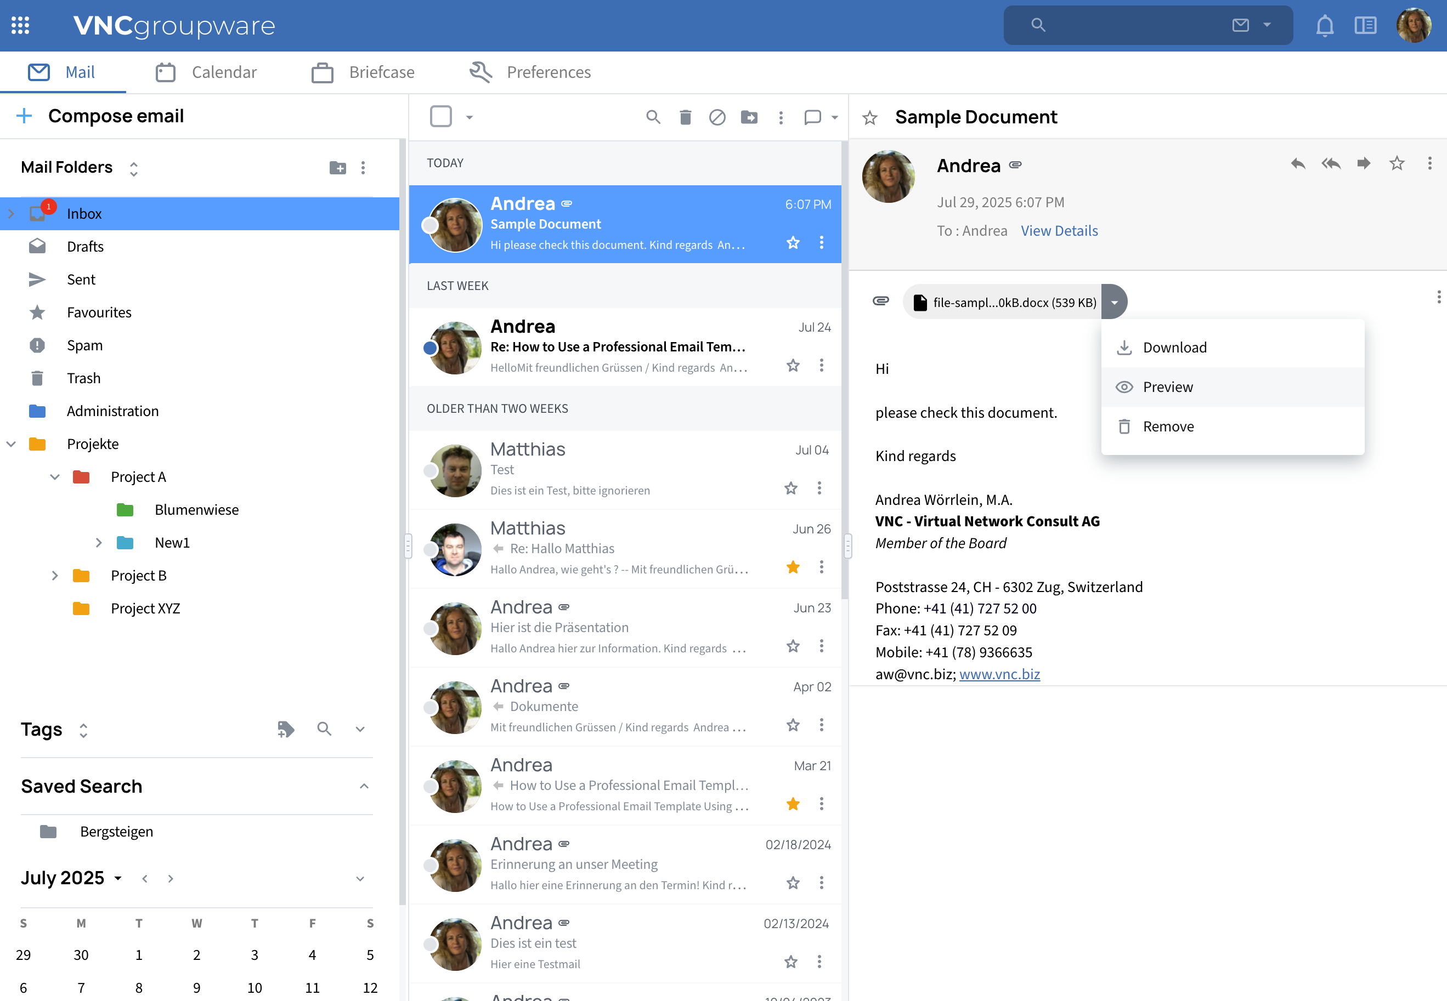1447x1001 pixels.
Task: Unstar the Mar 21 Andrea email
Action: 793,804
